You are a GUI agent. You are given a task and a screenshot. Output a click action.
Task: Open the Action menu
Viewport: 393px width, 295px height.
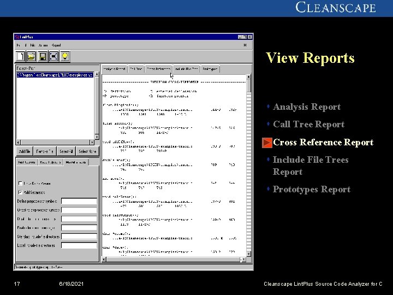coord(43,45)
